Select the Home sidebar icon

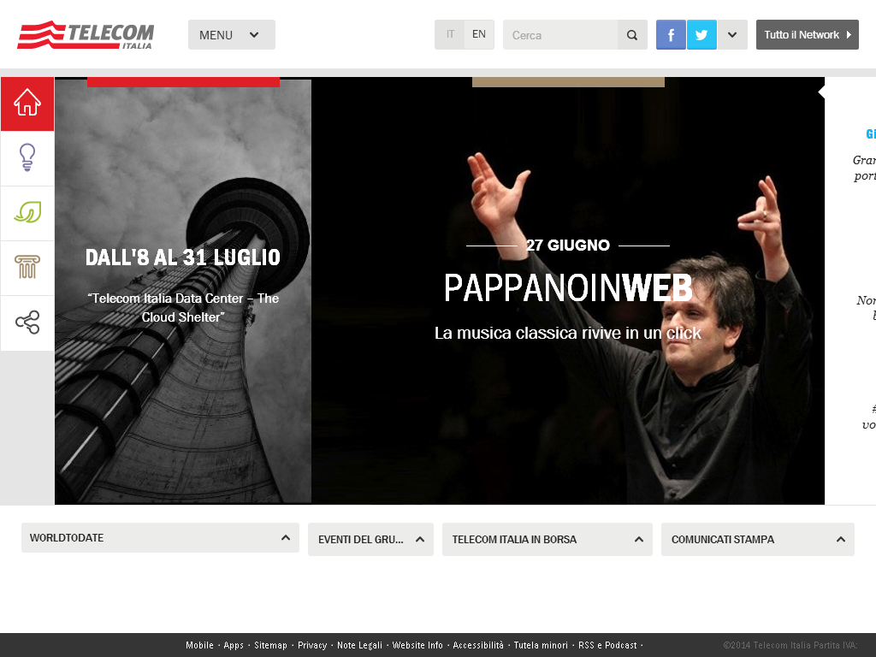coord(27,104)
